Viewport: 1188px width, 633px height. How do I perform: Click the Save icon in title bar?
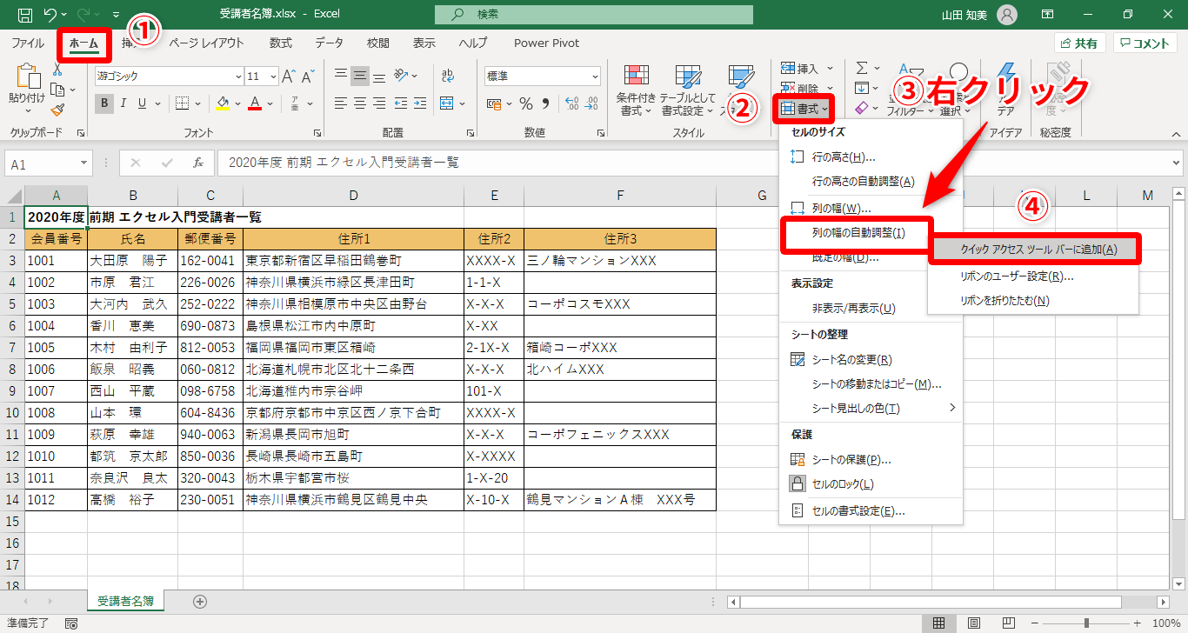pos(24,15)
